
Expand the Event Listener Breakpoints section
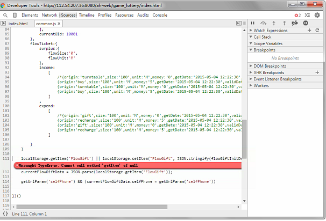[251, 79]
